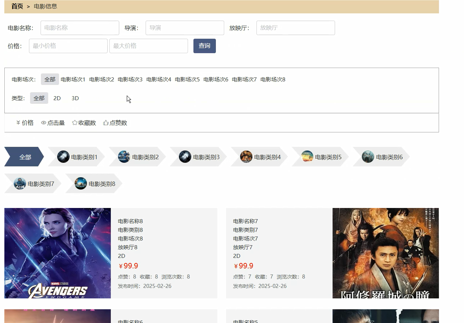
Task: Click the 电影类别4 category icon
Action: pyautogui.click(x=246, y=156)
